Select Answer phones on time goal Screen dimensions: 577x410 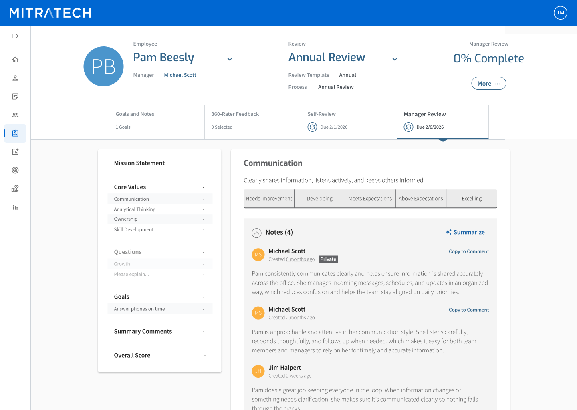pos(160,309)
